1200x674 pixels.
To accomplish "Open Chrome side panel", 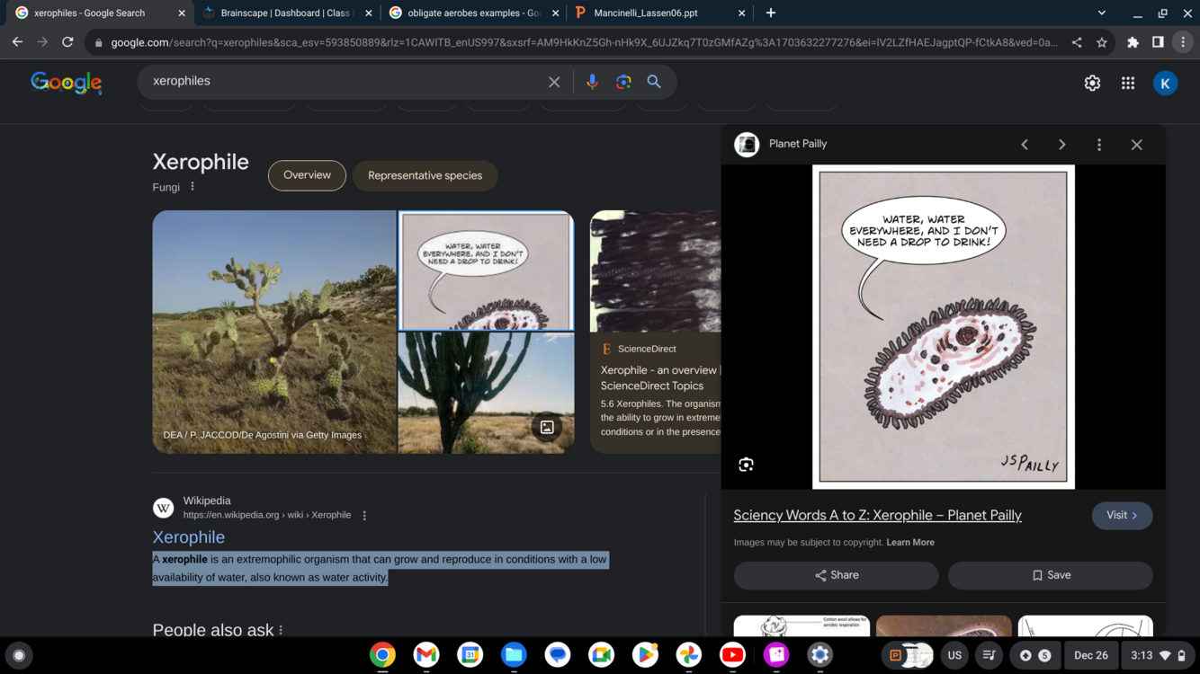I will [1158, 42].
